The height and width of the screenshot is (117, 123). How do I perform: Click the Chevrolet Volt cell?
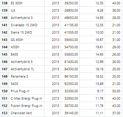coord(27,113)
